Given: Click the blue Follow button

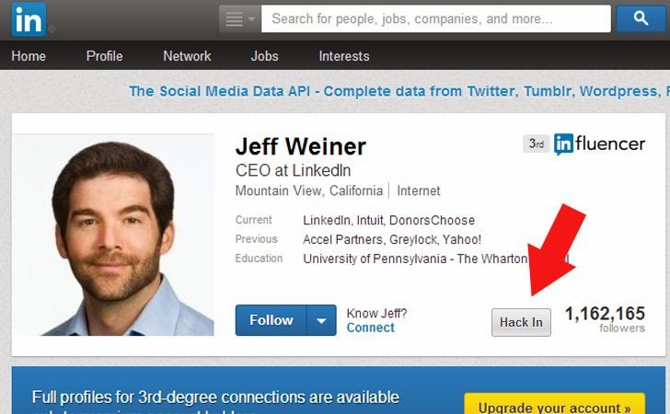Looking at the screenshot, I should [271, 320].
